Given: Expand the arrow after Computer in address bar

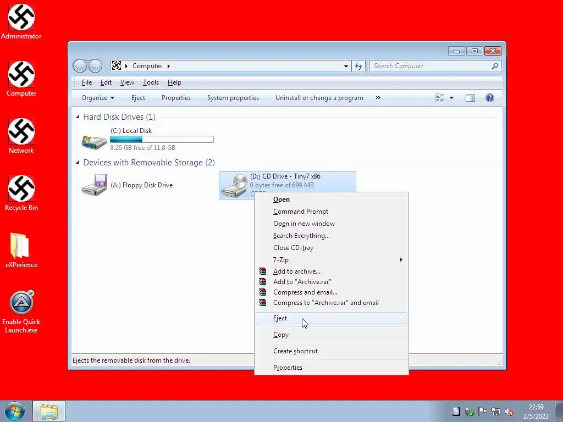Looking at the screenshot, I should (168, 66).
